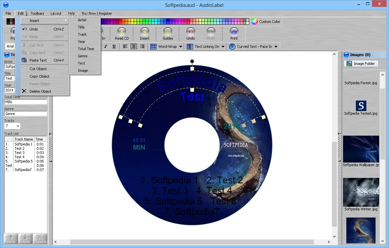The image size is (389, 248).
Task: Center-align the text
Action: [x=134, y=47]
